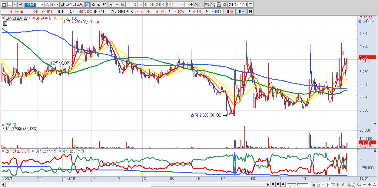This screenshot has width=378, height=188.
Task: Click the 개인보유수량 indicator label
Action: (73, 151)
